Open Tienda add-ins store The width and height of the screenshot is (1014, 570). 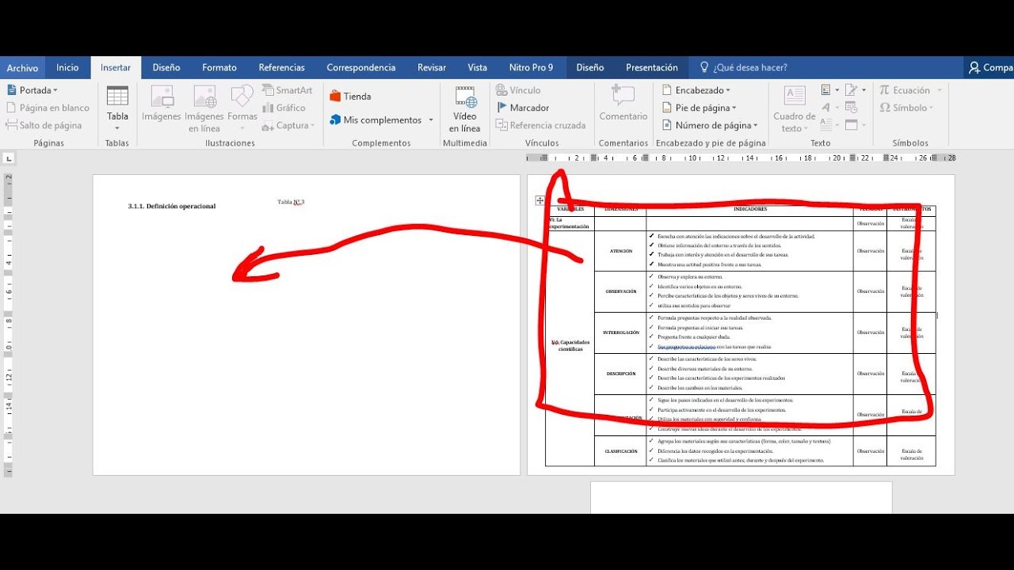pos(350,97)
